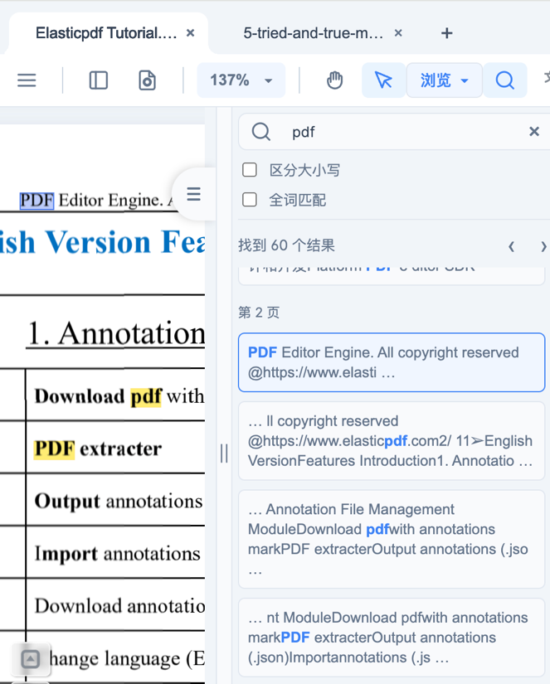Enable 全词匹配 checkbox

(250, 200)
